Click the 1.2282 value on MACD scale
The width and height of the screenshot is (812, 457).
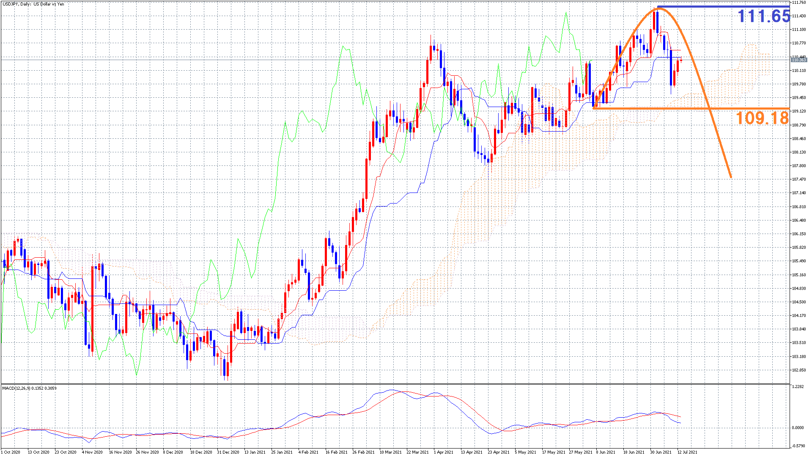[798, 387]
